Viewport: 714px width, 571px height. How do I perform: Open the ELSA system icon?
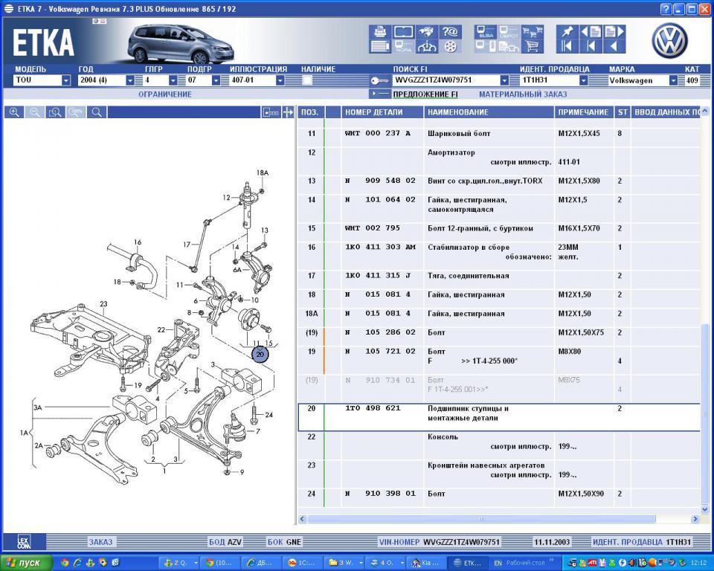click(x=486, y=32)
